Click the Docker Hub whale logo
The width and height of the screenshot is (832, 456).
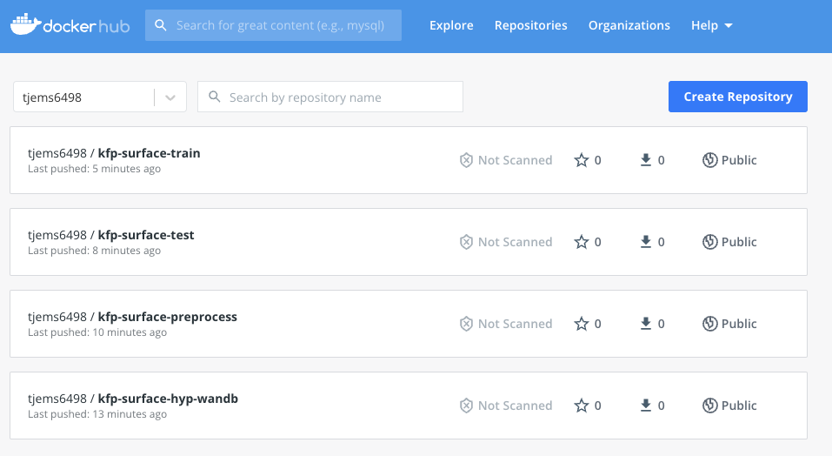click(25, 25)
